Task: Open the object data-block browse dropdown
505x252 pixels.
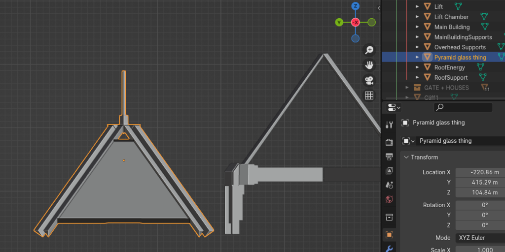Action: [408, 141]
